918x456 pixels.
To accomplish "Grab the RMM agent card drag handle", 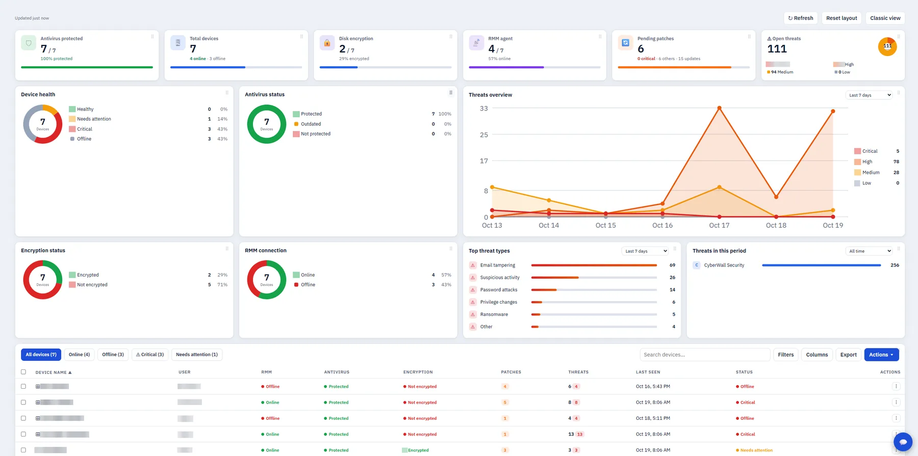I will (x=600, y=37).
